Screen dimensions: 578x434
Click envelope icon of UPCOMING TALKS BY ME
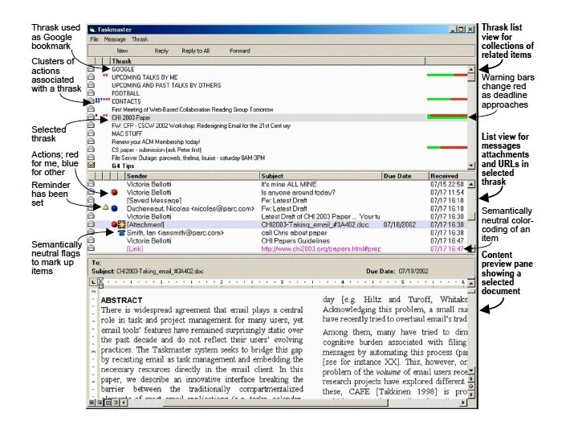pyautogui.click(x=91, y=77)
